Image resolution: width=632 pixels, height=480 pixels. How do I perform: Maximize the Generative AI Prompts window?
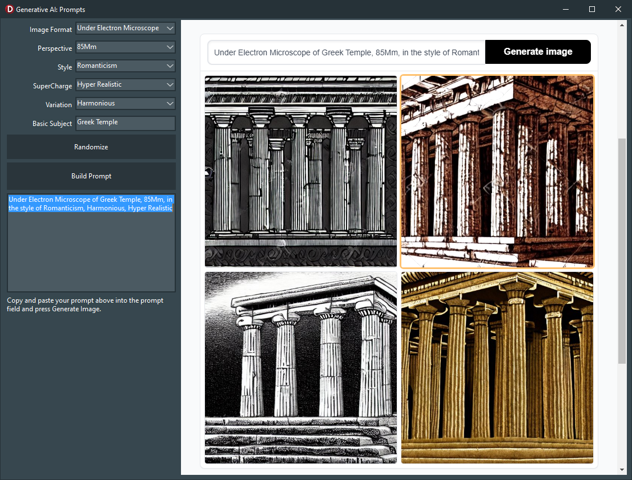tap(592, 9)
